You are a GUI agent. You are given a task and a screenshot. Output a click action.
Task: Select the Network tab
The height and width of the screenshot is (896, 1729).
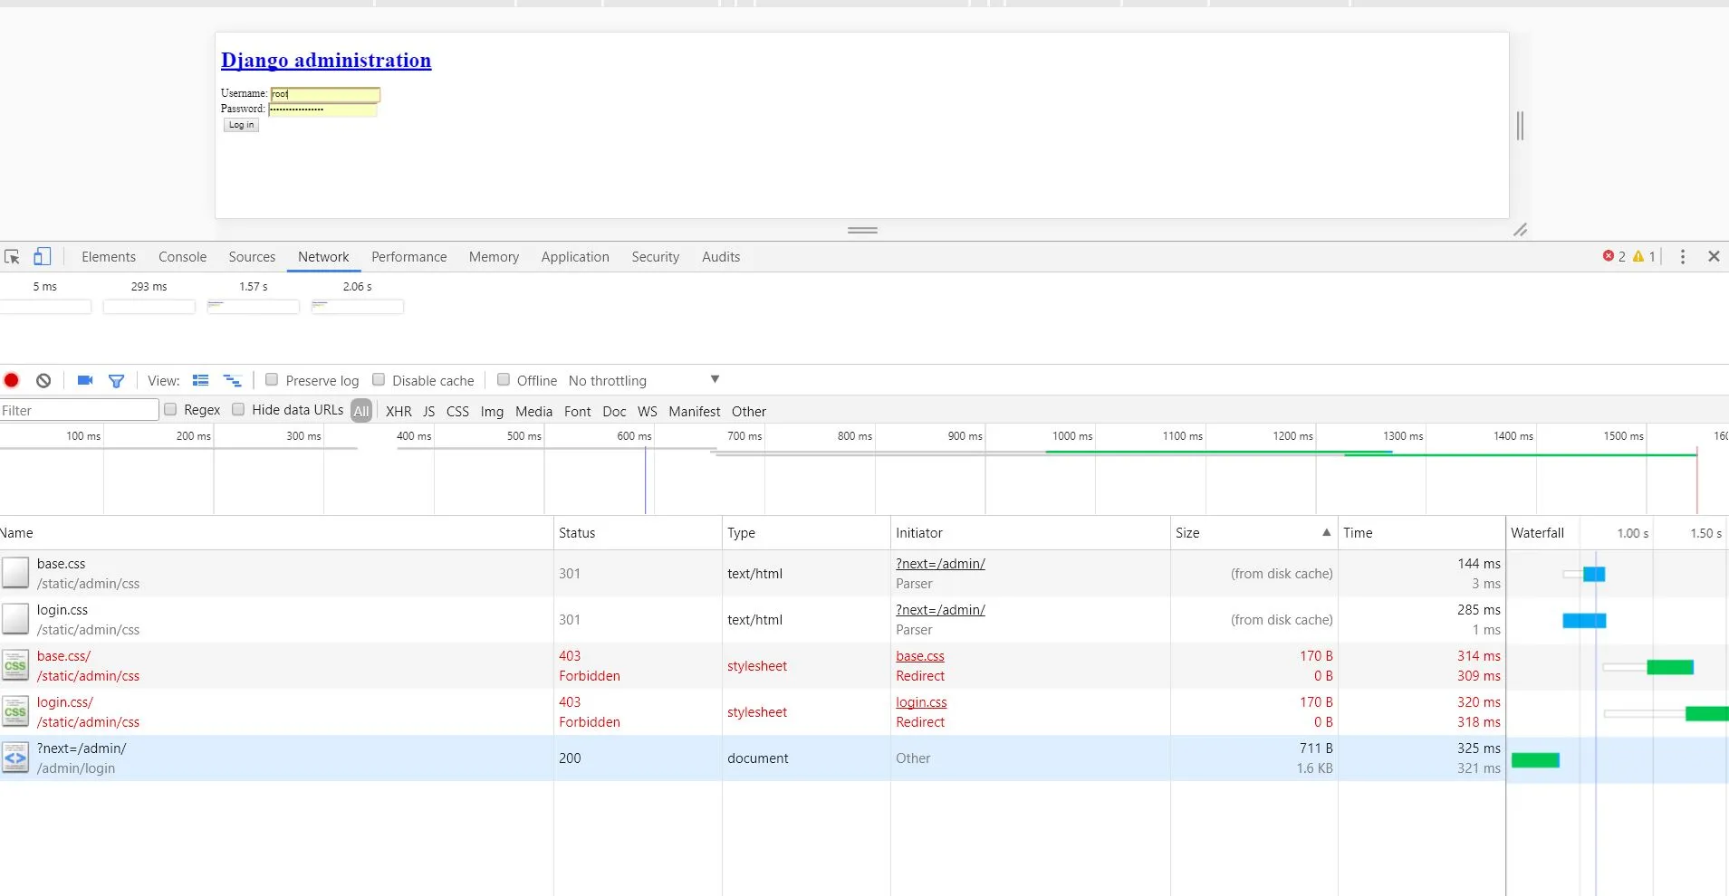point(323,257)
